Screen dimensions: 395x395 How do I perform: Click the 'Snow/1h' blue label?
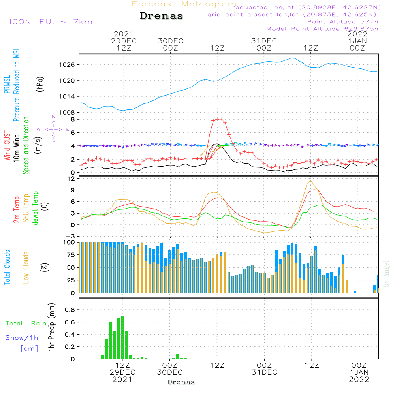(22, 338)
